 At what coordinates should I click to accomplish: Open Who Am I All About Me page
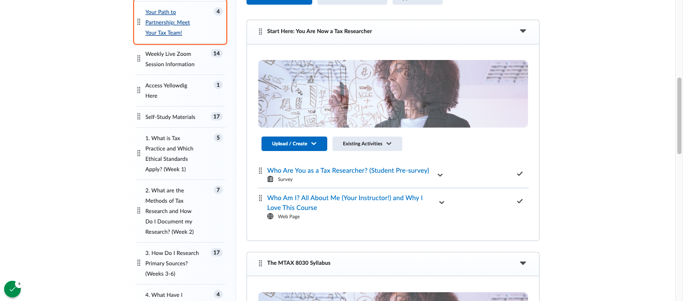[345, 203]
